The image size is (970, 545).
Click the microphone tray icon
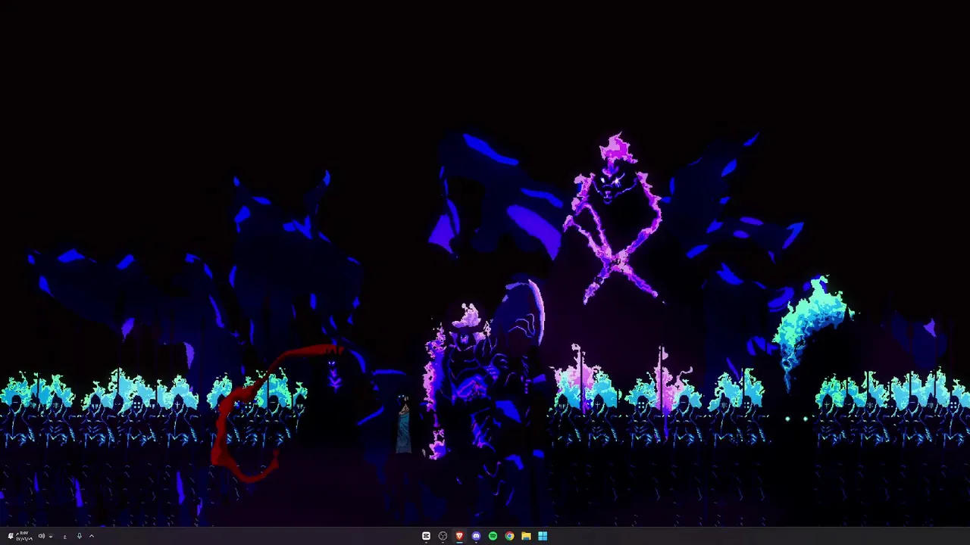pyautogui.click(x=79, y=536)
